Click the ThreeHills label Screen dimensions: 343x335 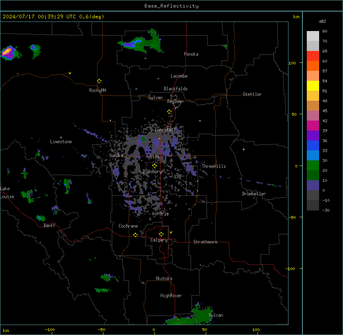(214, 166)
